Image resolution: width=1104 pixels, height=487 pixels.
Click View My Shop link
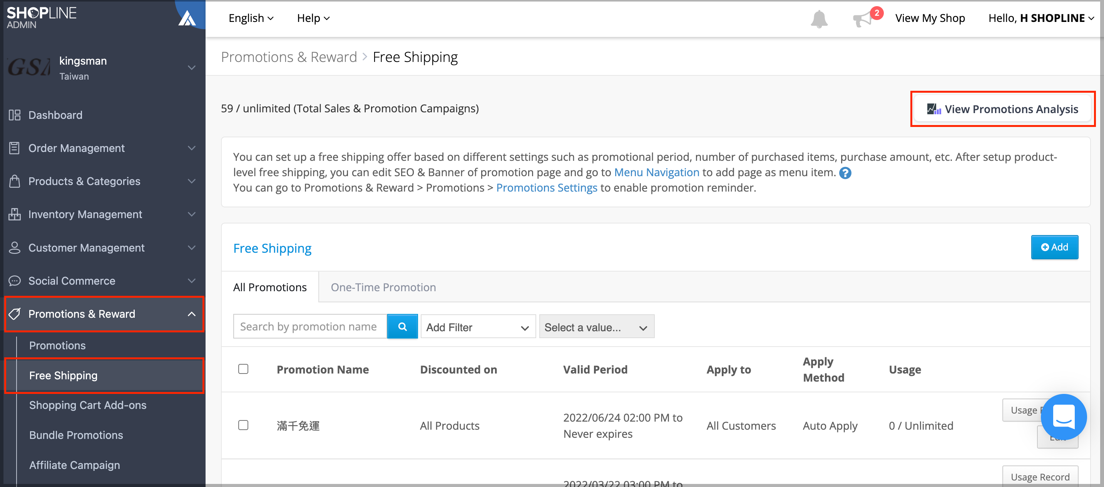tap(930, 18)
